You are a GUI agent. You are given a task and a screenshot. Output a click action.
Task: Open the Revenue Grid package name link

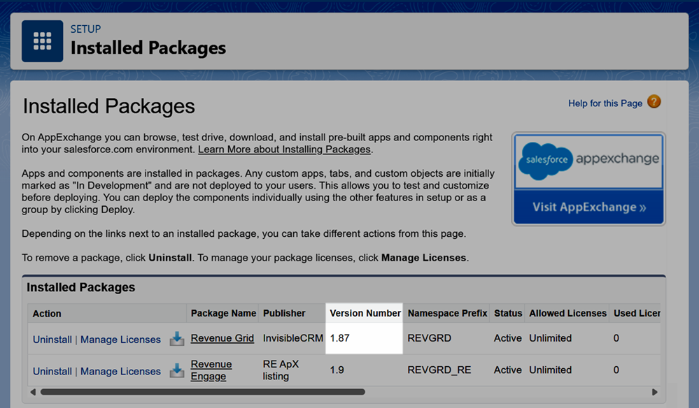click(x=223, y=338)
